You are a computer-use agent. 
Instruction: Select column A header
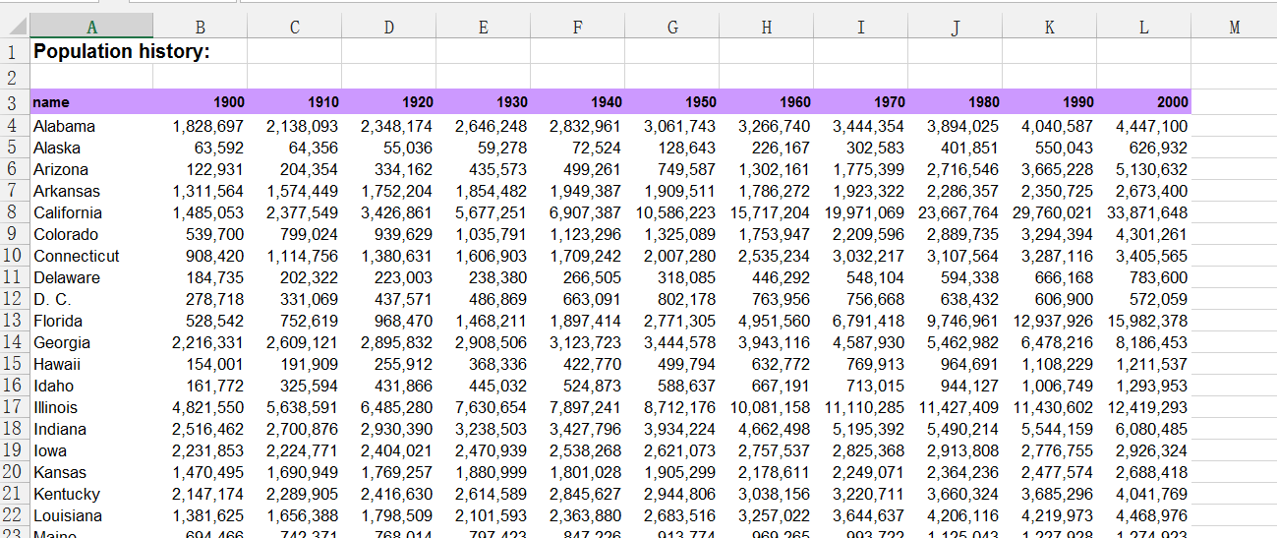(x=91, y=28)
